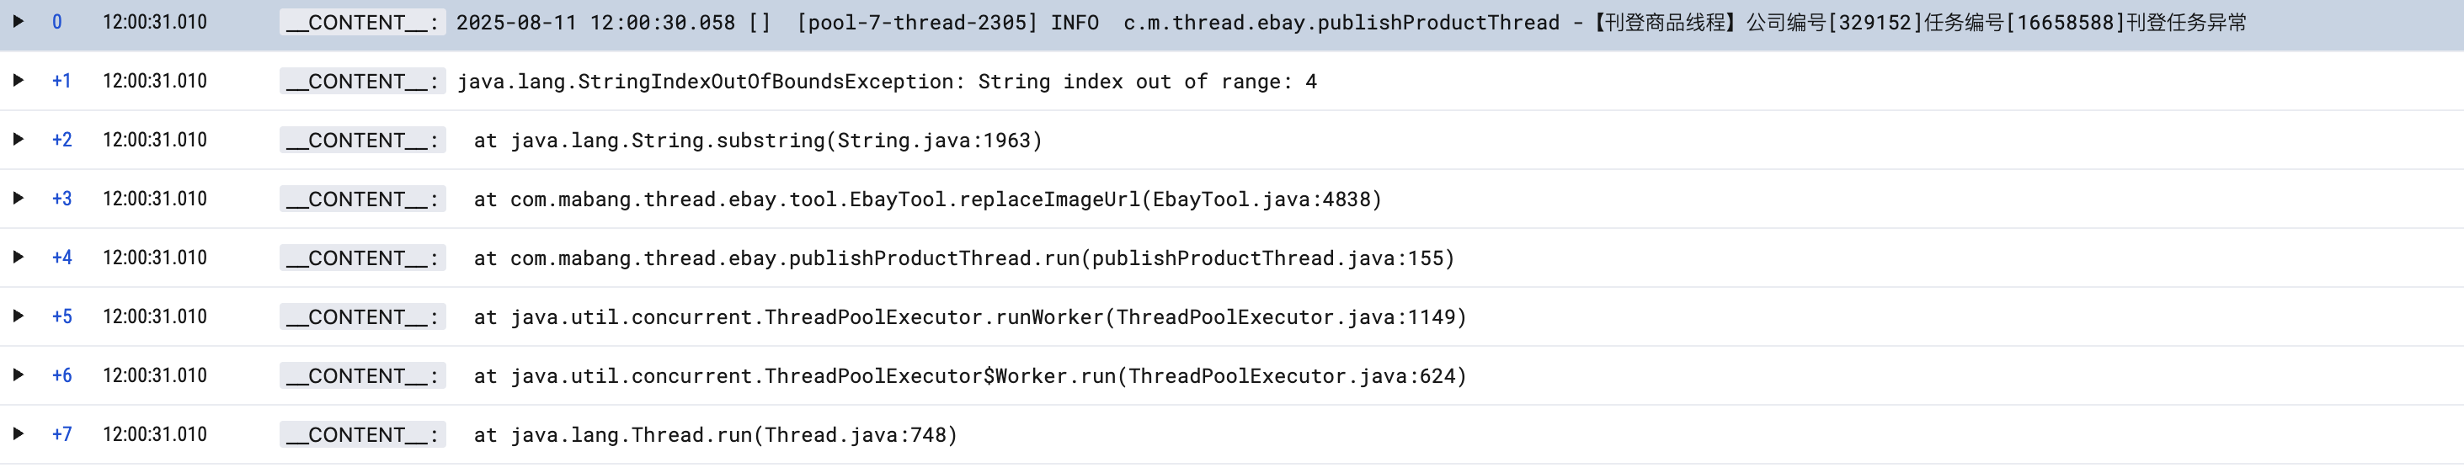Image resolution: width=2464 pixels, height=473 pixels.
Task: Click the __CONTENT__ tag of the first log row
Action: click(361, 22)
